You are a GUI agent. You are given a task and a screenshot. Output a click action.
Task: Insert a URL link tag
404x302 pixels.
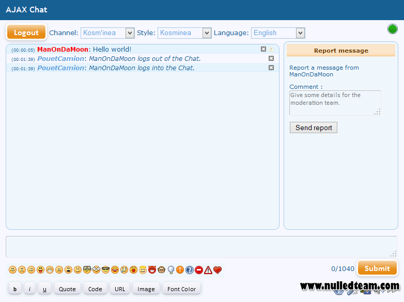point(120,289)
